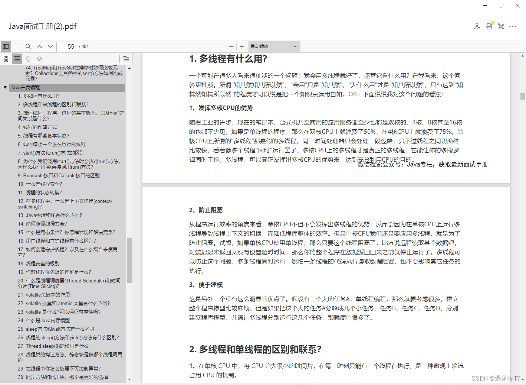Click outline panel scroll-up arrow
Image resolution: width=526 pixels, height=385 pixels.
(x=129, y=68)
